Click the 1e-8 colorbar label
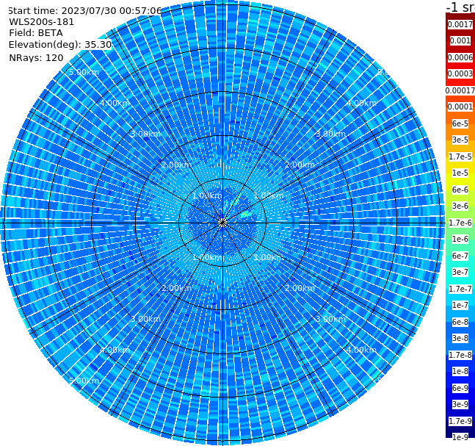The width and height of the screenshot is (475, 446). [x=460, y=371]
